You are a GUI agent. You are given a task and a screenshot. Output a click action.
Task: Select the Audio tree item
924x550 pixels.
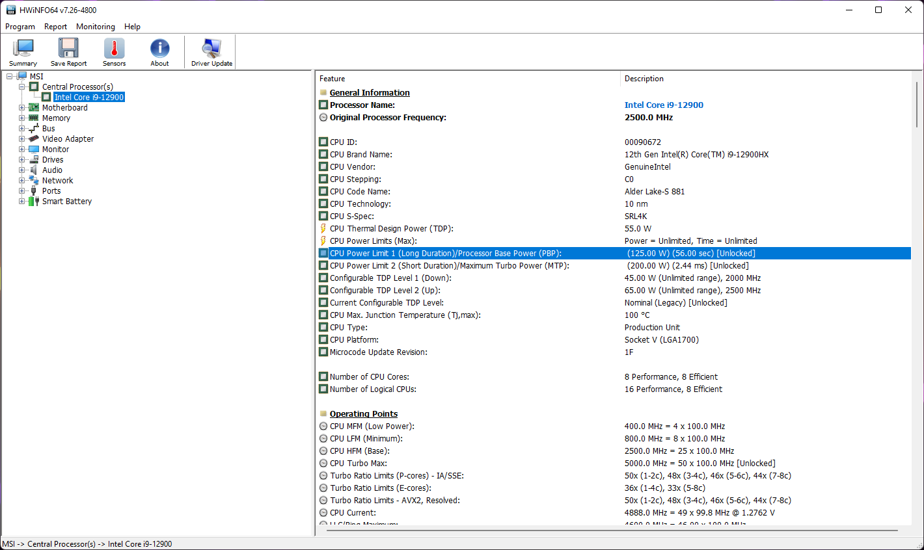point(52,170)
